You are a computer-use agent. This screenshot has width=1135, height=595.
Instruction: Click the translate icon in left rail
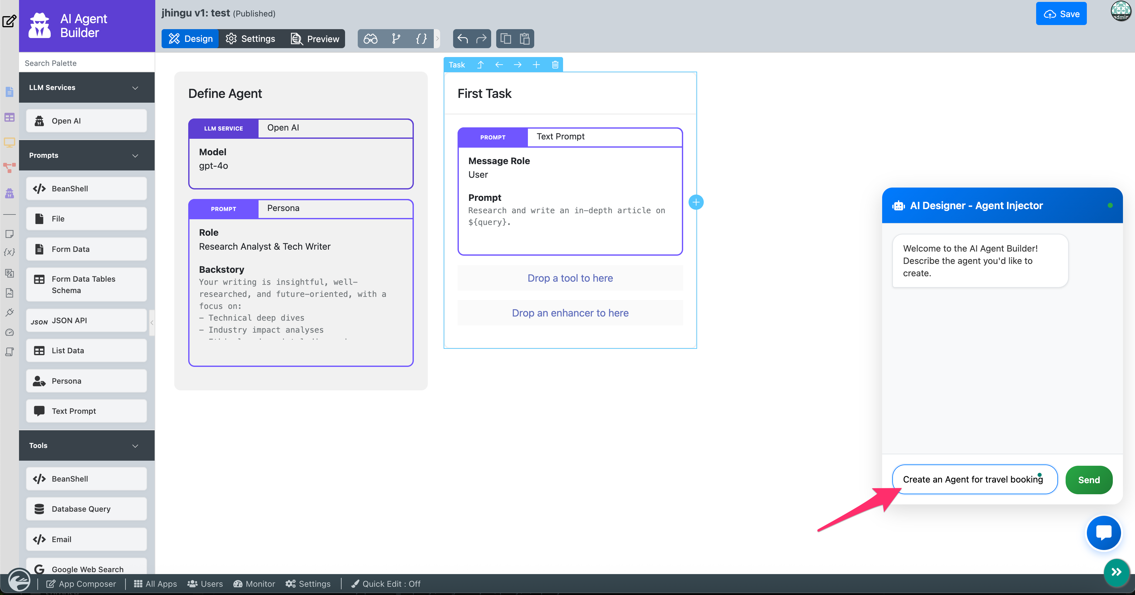(9, 273)
